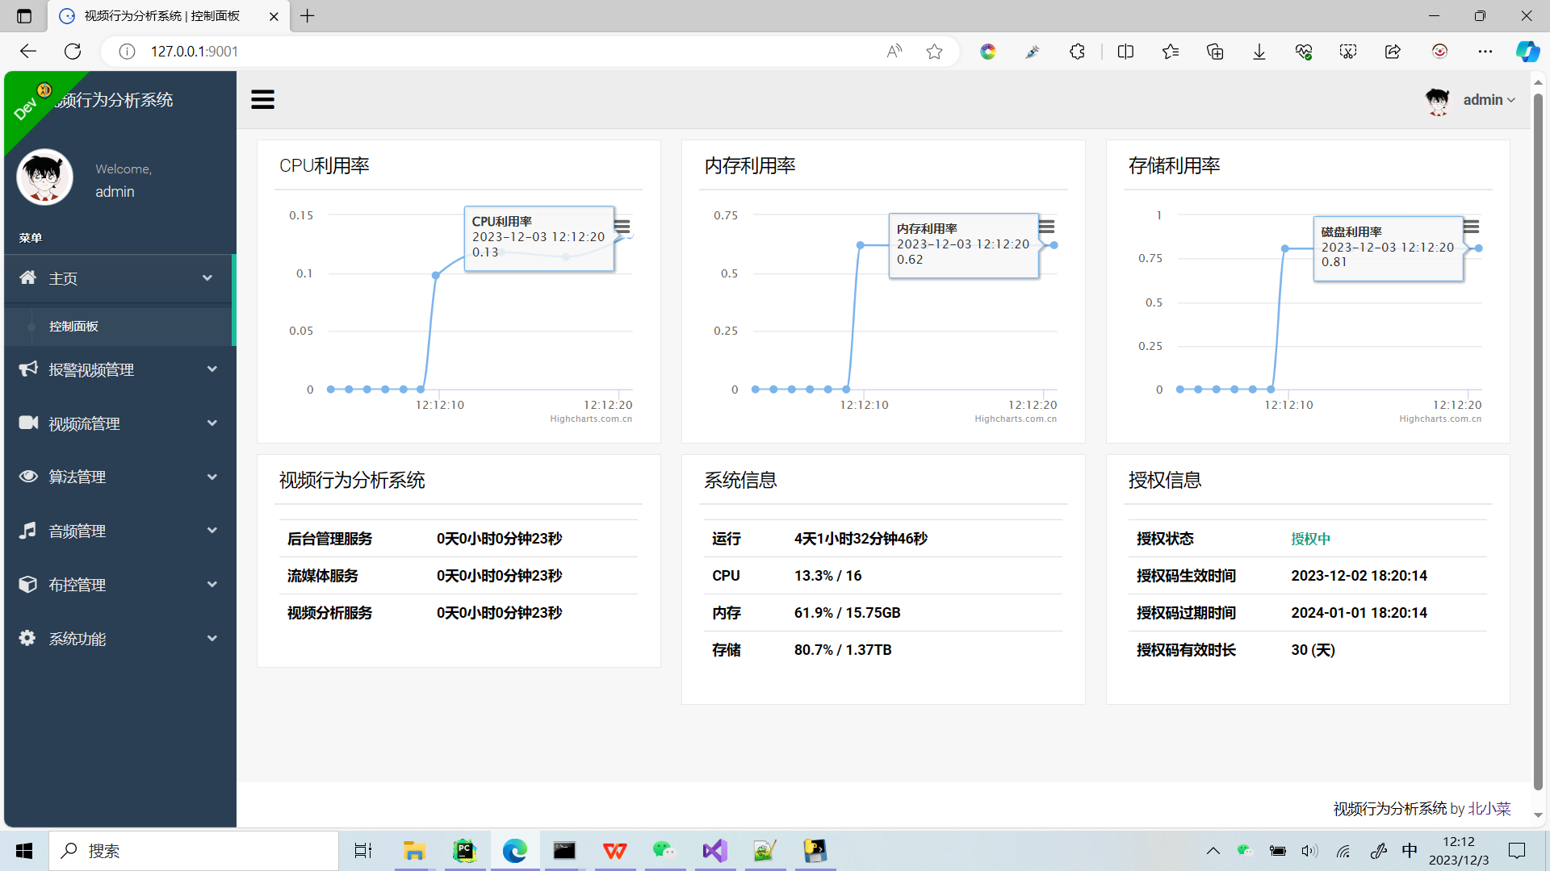1550x871 pixels.
Task: Open the 报警视频管理 menu item
Action: pos(119,369)
